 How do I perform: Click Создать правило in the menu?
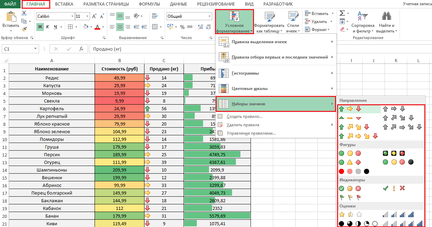pyautogui.click(x=244, y=116)
